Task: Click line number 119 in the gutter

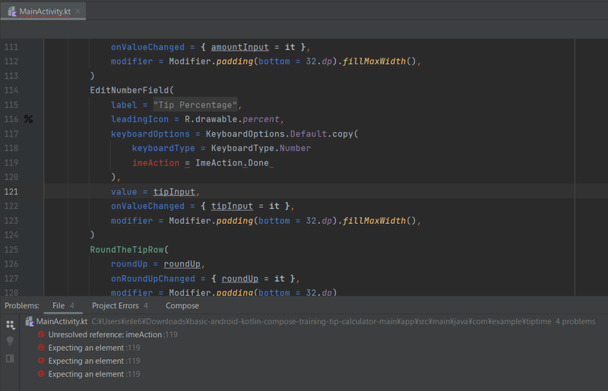Action: point(11,162)
